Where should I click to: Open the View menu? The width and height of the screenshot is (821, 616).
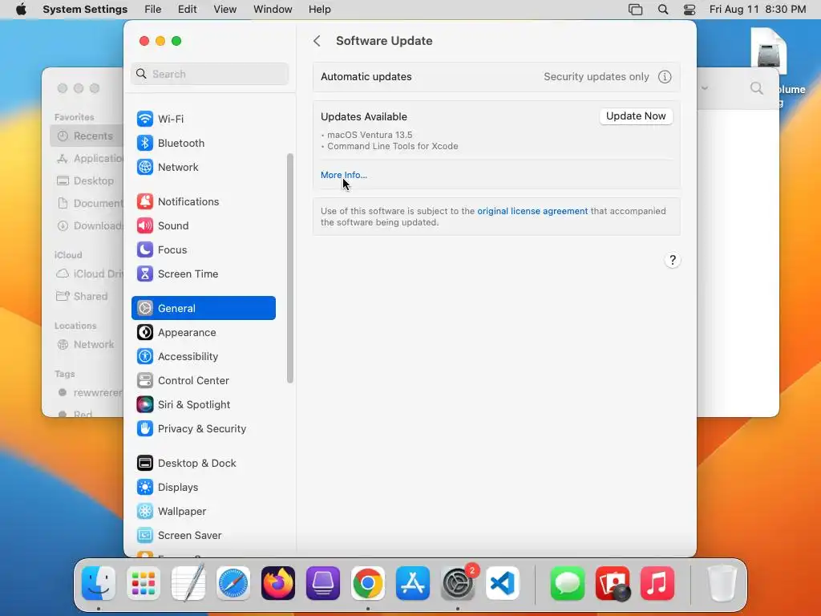click(x=225, y=10)
